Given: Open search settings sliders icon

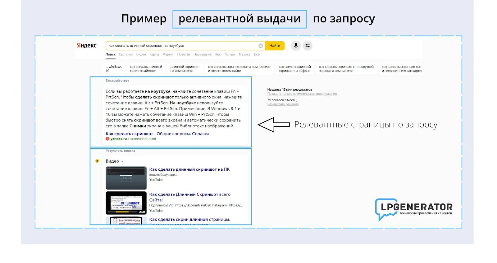Looking at the screenshot, I should [308, 46].
